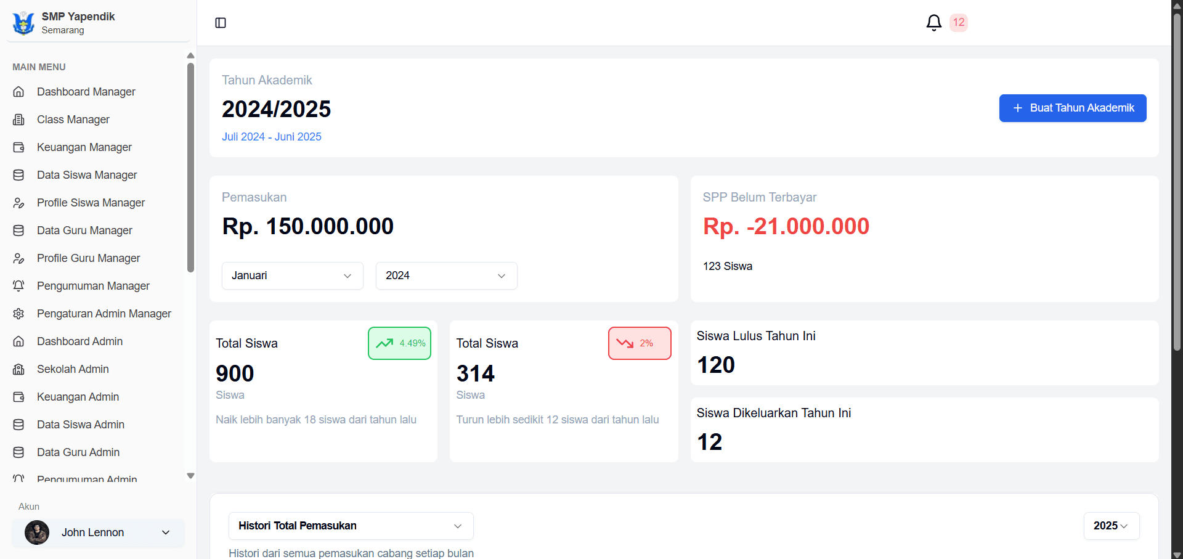Click the Sekolah Admin school icon

(x=19, y=369)
